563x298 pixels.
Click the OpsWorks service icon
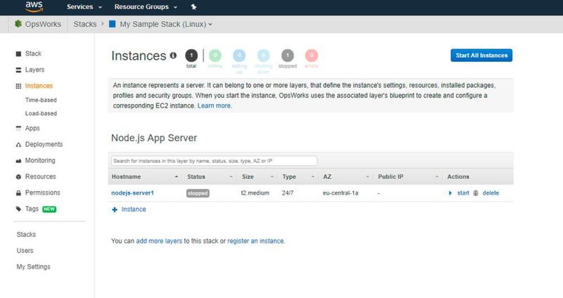(x=18, y=24)
